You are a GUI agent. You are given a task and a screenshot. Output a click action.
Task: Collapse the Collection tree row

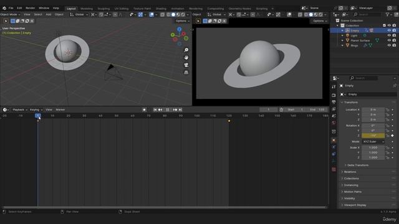point(338,26)
